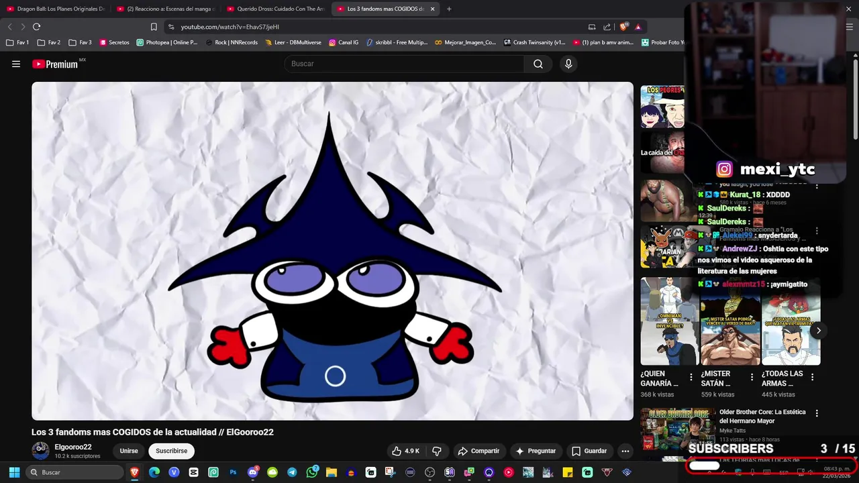Open Microsoft Edge from taskbar
The height and width of the screenshot is (483, 859).
tap(154, 472)
